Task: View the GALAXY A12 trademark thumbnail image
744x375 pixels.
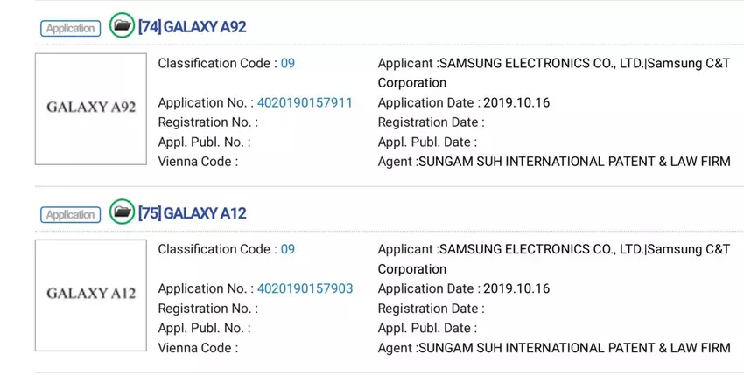Action: (91, 295)
